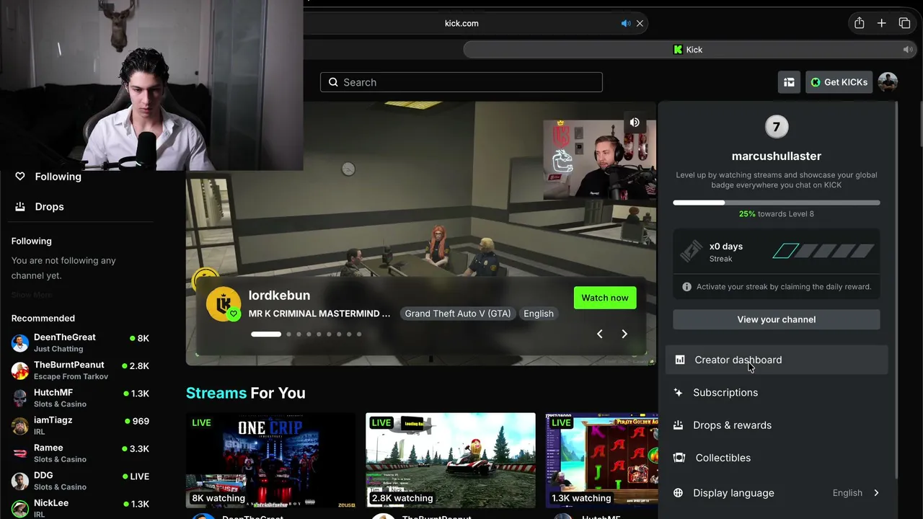Open the NickLee recommended channel
Viewport: 923px width, 519px height.
(x=80, y=508)
